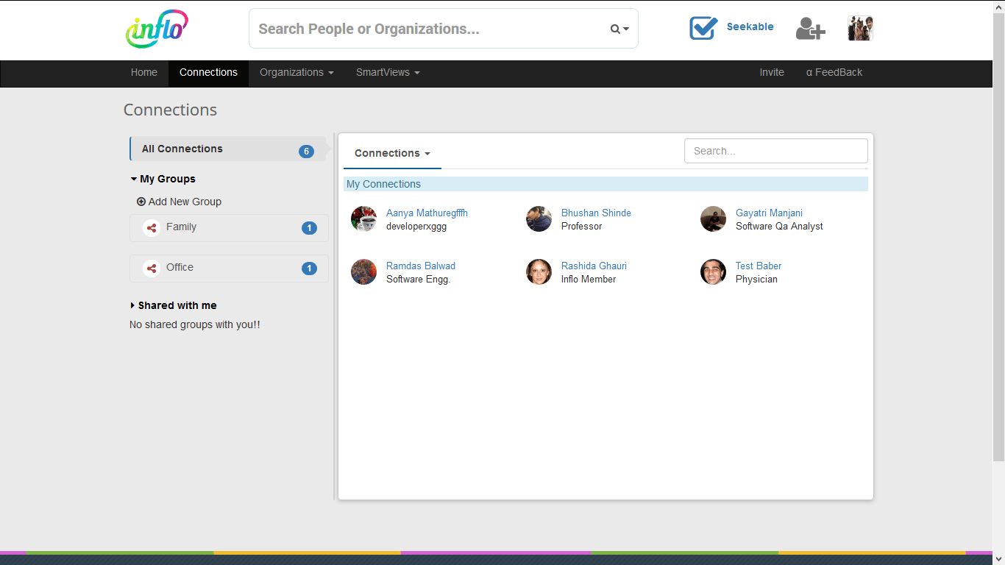Click the share icon beside Family group
Image resolution: width=1005 pixels, height=565 pixels.
152,228
